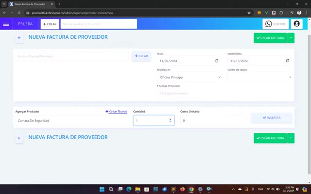The image size is (311, 194).
Task: Bookmark page with star icon
Action: click(249, 13)
